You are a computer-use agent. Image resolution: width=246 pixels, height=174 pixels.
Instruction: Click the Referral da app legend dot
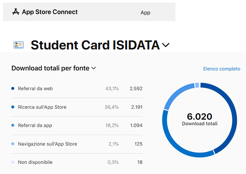click(x=13, y=125)
